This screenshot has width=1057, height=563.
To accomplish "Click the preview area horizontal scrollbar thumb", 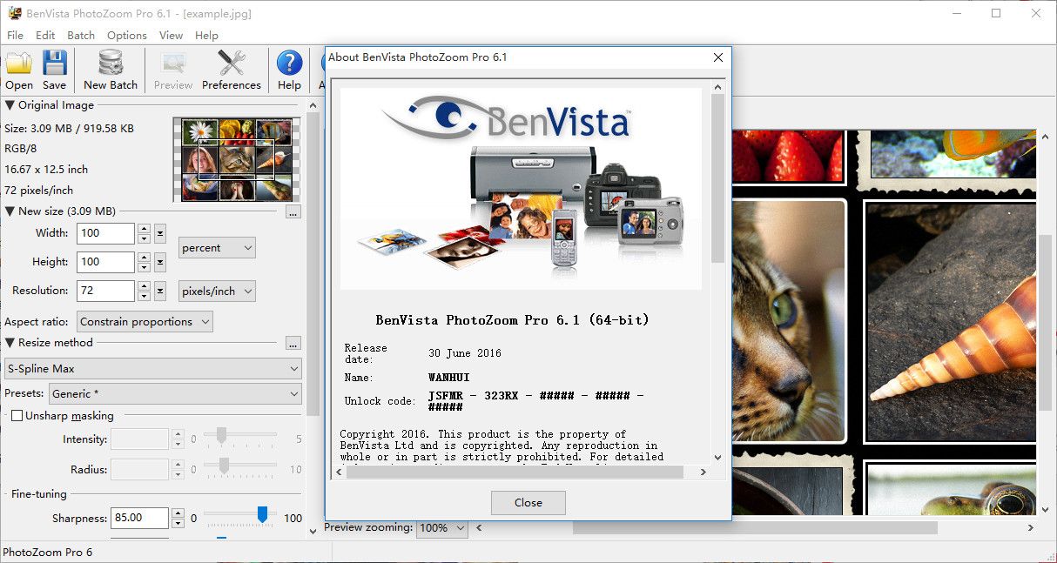I will pos(755,527).
